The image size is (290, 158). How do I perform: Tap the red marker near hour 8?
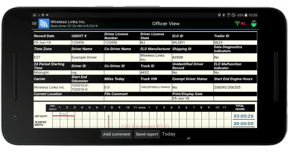pyautogui.click(x=109, y=121)
